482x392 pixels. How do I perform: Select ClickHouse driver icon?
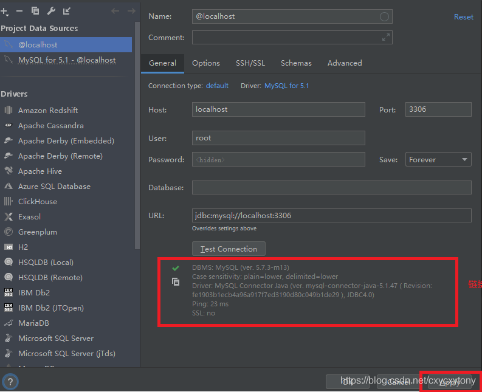point(9,201)
